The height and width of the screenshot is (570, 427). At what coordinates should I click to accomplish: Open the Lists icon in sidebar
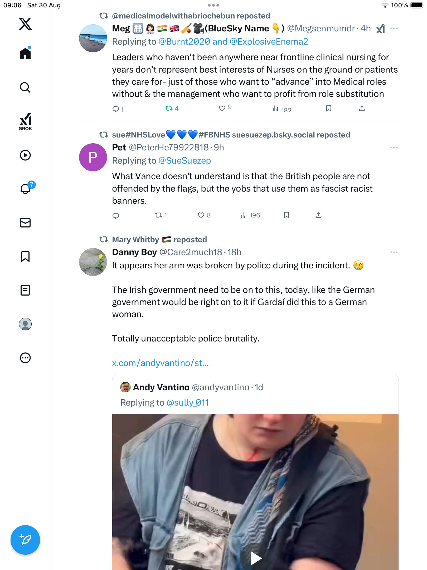coord(25,290)
